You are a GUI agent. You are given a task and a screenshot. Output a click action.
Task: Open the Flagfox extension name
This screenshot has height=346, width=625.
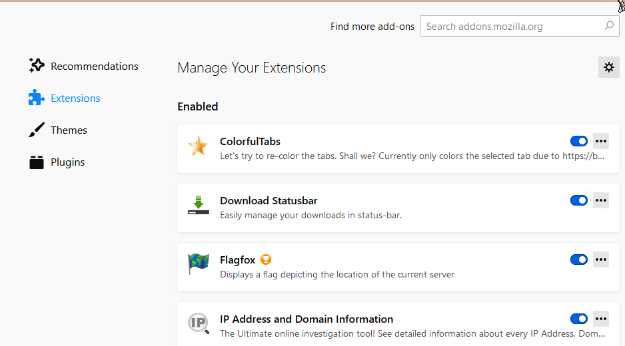point(238,260)
